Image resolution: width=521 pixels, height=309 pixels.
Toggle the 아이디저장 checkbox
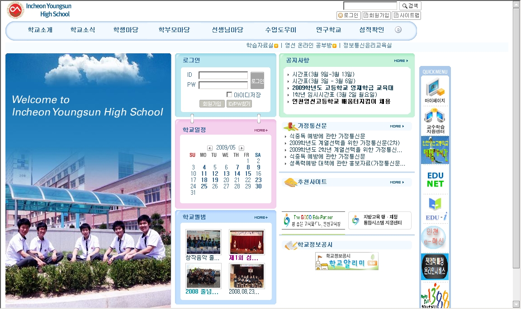pos(229,94)
